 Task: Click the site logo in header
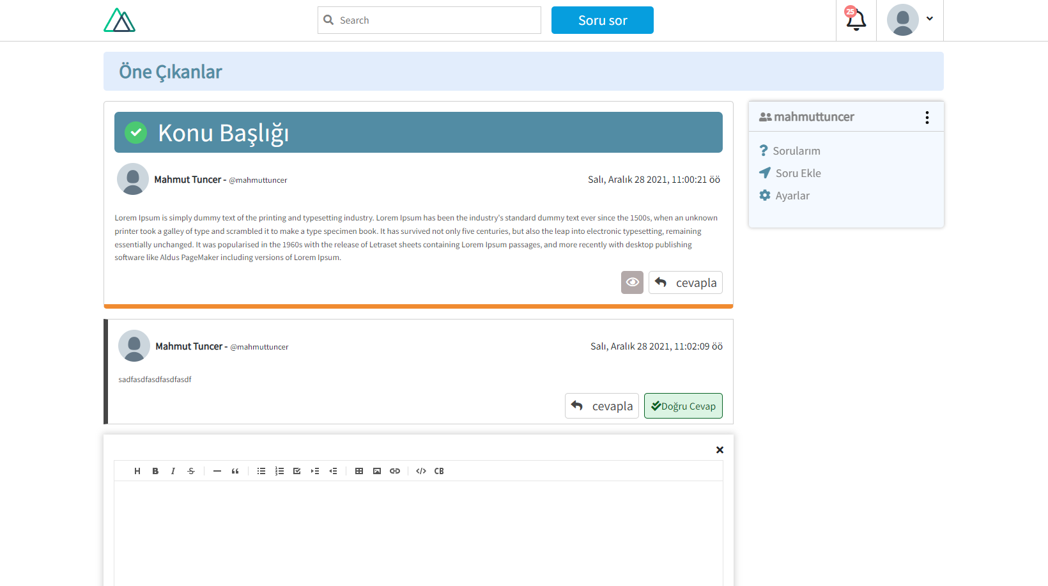(x=119, y=20)
